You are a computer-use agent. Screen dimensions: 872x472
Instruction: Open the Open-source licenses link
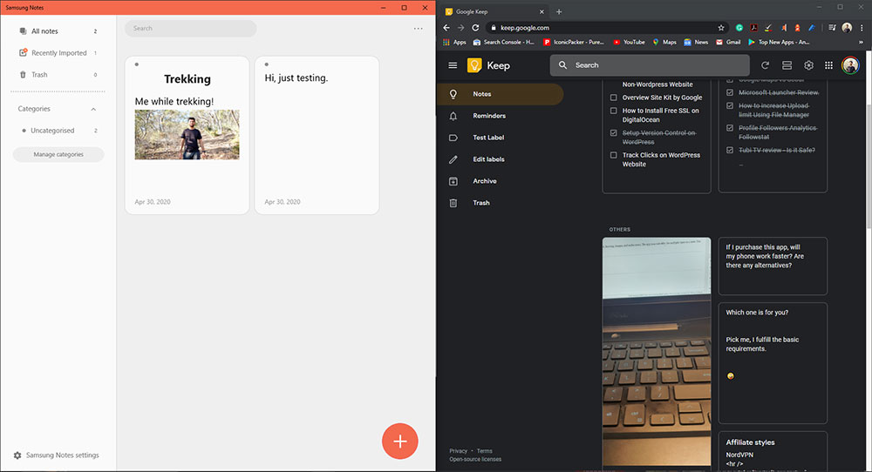(475, 459)
